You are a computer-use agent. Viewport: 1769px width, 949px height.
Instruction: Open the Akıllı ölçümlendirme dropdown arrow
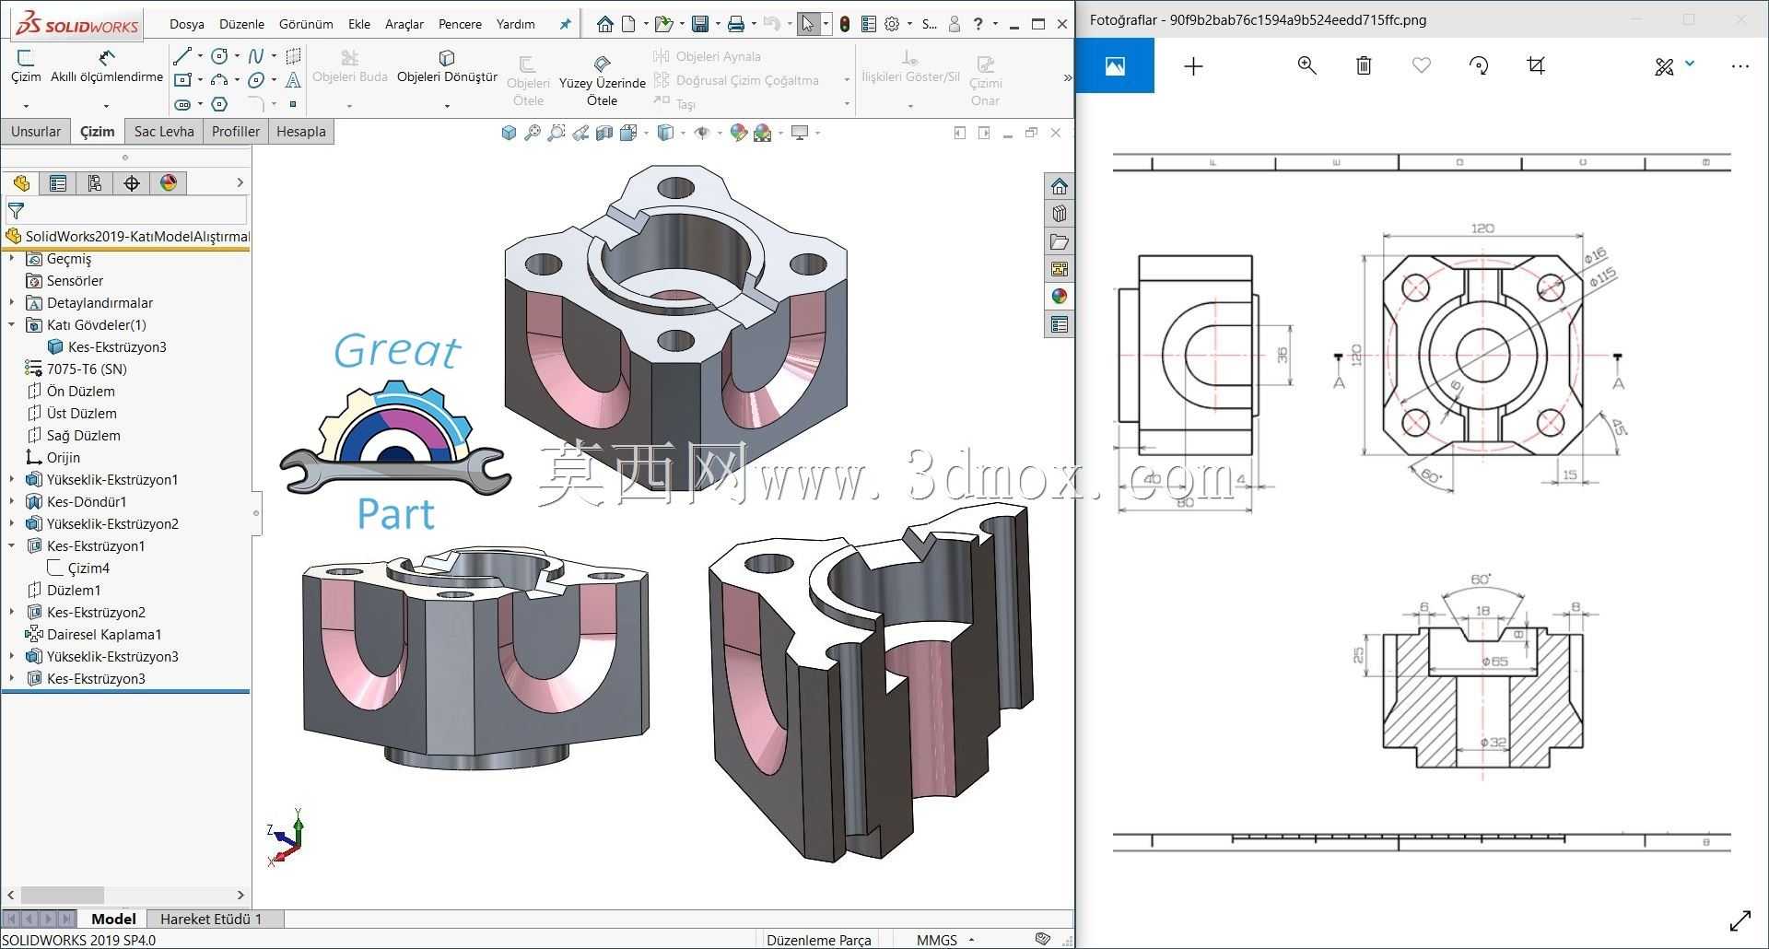point(106,105)
